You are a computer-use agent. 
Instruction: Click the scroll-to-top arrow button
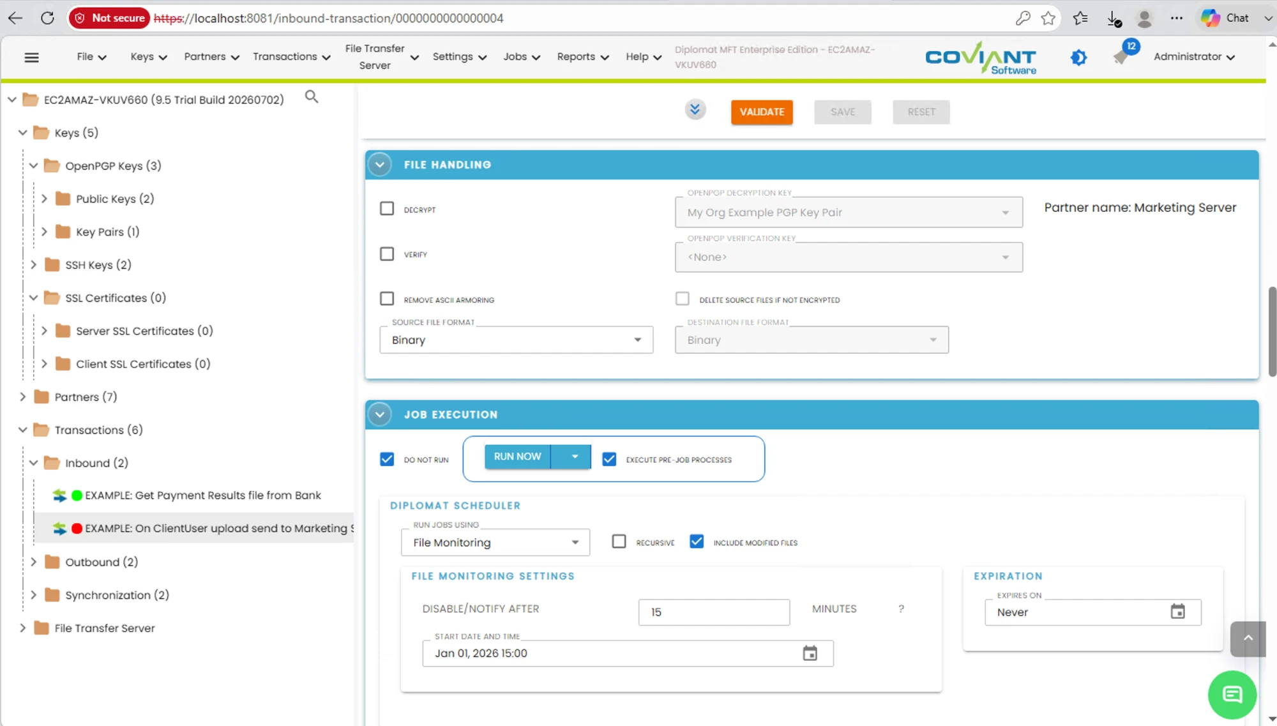tap(1248, 639)
